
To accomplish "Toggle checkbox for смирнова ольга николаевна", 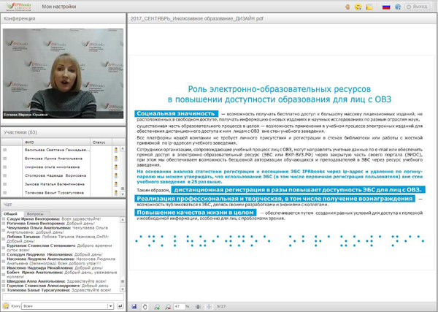I will [5, 167].
